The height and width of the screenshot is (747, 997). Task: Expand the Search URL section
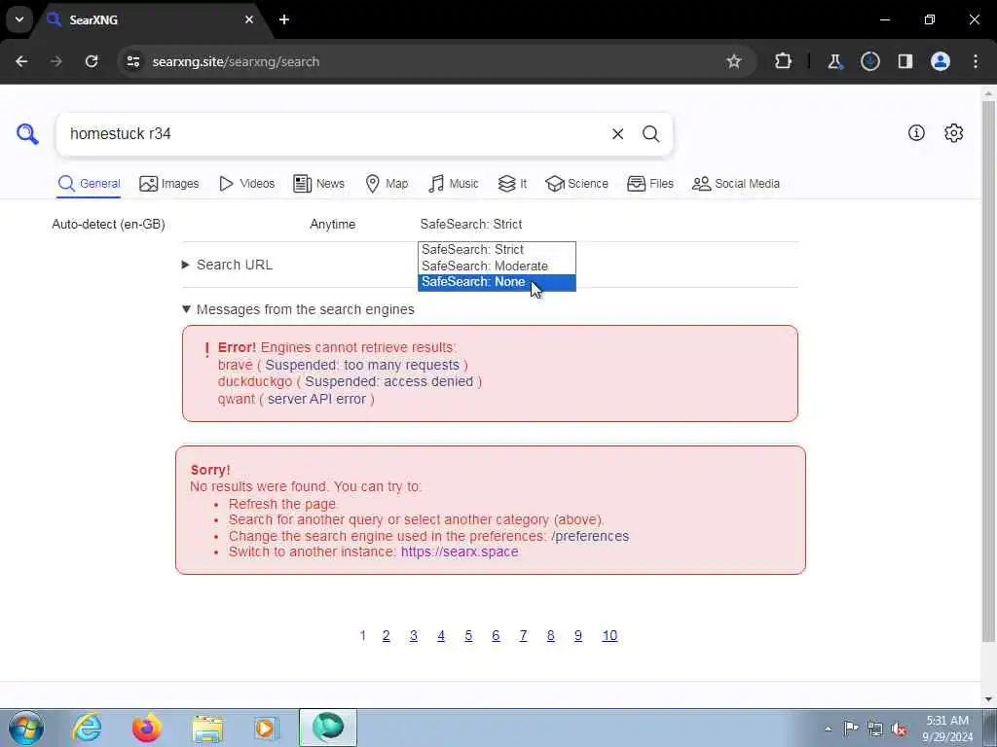click(228, 265)
